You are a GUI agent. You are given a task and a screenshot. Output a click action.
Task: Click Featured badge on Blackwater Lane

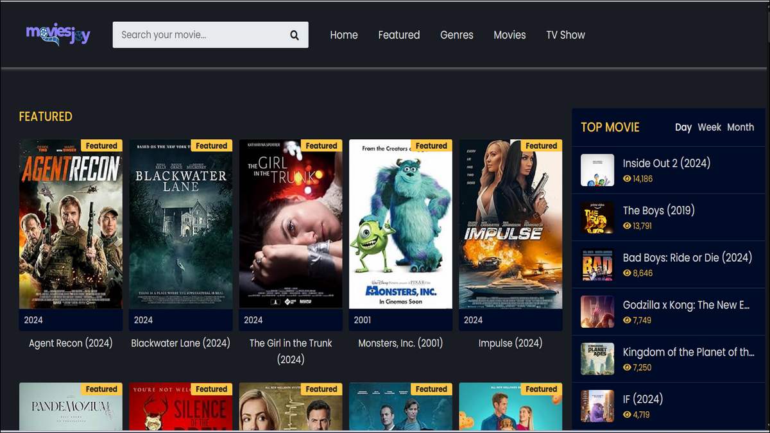212,146
